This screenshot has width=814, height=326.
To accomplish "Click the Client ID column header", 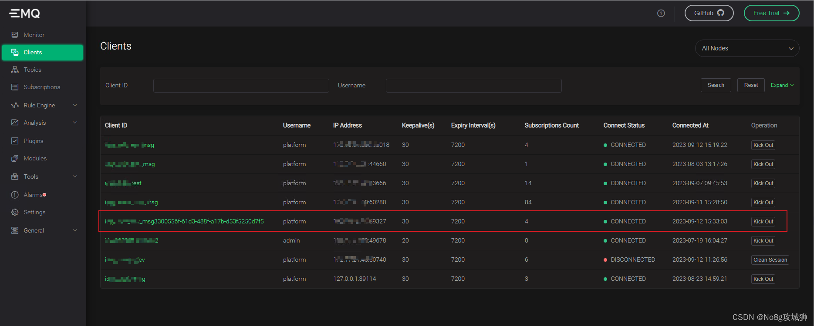I will pyautogui.click(x=116, y=125).
